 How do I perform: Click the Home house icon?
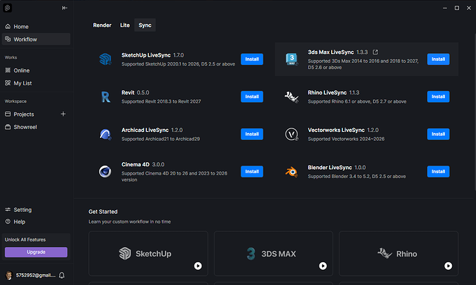click(8, 26)
